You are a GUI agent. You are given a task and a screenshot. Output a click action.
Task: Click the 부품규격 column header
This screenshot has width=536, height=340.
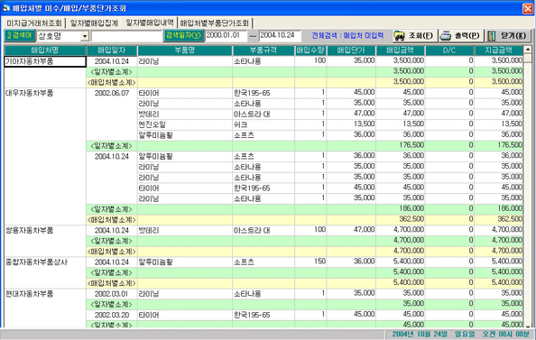tap(263, 51)
